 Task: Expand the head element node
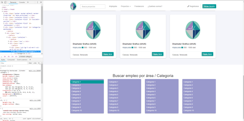2,9
